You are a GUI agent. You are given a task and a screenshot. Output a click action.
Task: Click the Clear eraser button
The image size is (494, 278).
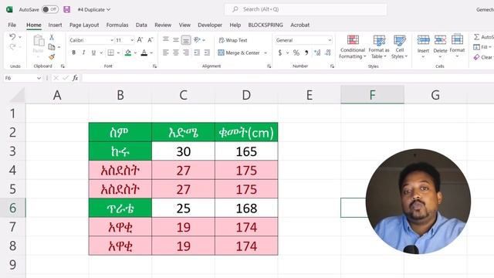[482, 57]
